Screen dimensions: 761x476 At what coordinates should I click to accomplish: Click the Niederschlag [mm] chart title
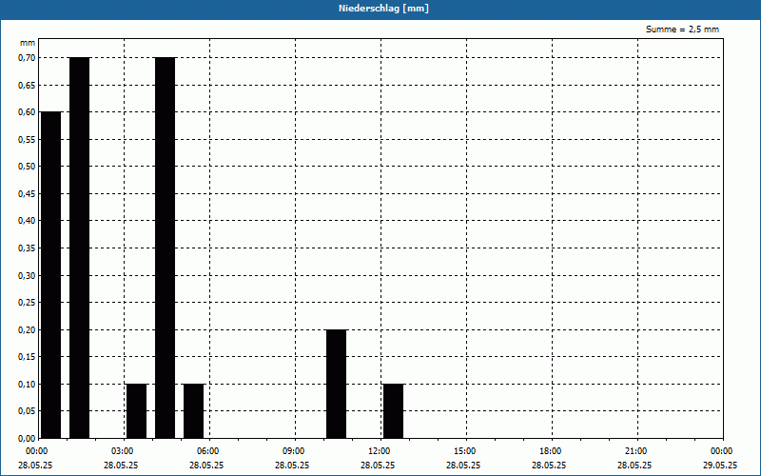point(383,9)
